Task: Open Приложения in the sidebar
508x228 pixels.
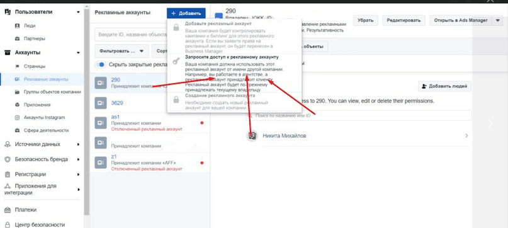Action: [x=37, y=105]
